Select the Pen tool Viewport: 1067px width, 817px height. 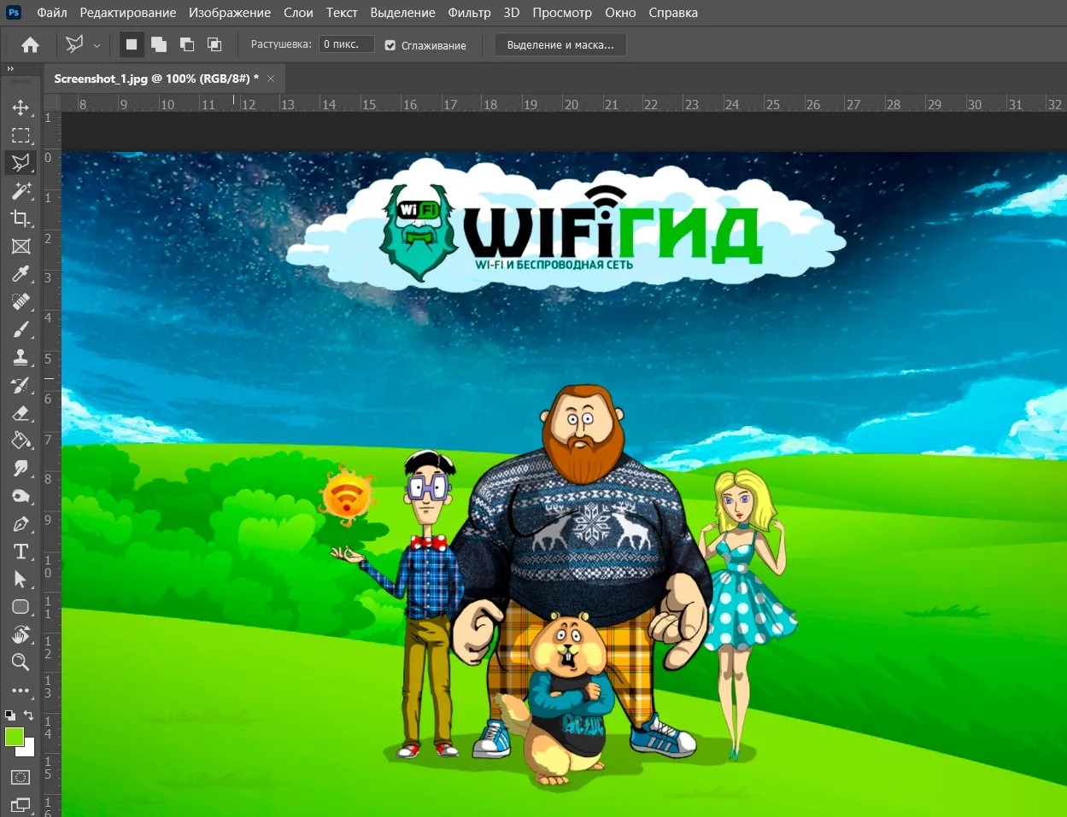(21, 523)
